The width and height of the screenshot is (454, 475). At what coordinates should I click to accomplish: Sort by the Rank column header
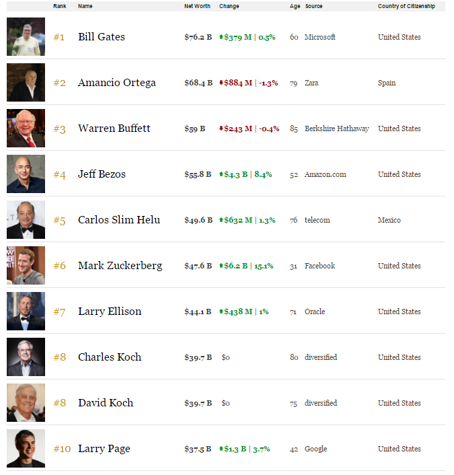(x=60, y=6)
